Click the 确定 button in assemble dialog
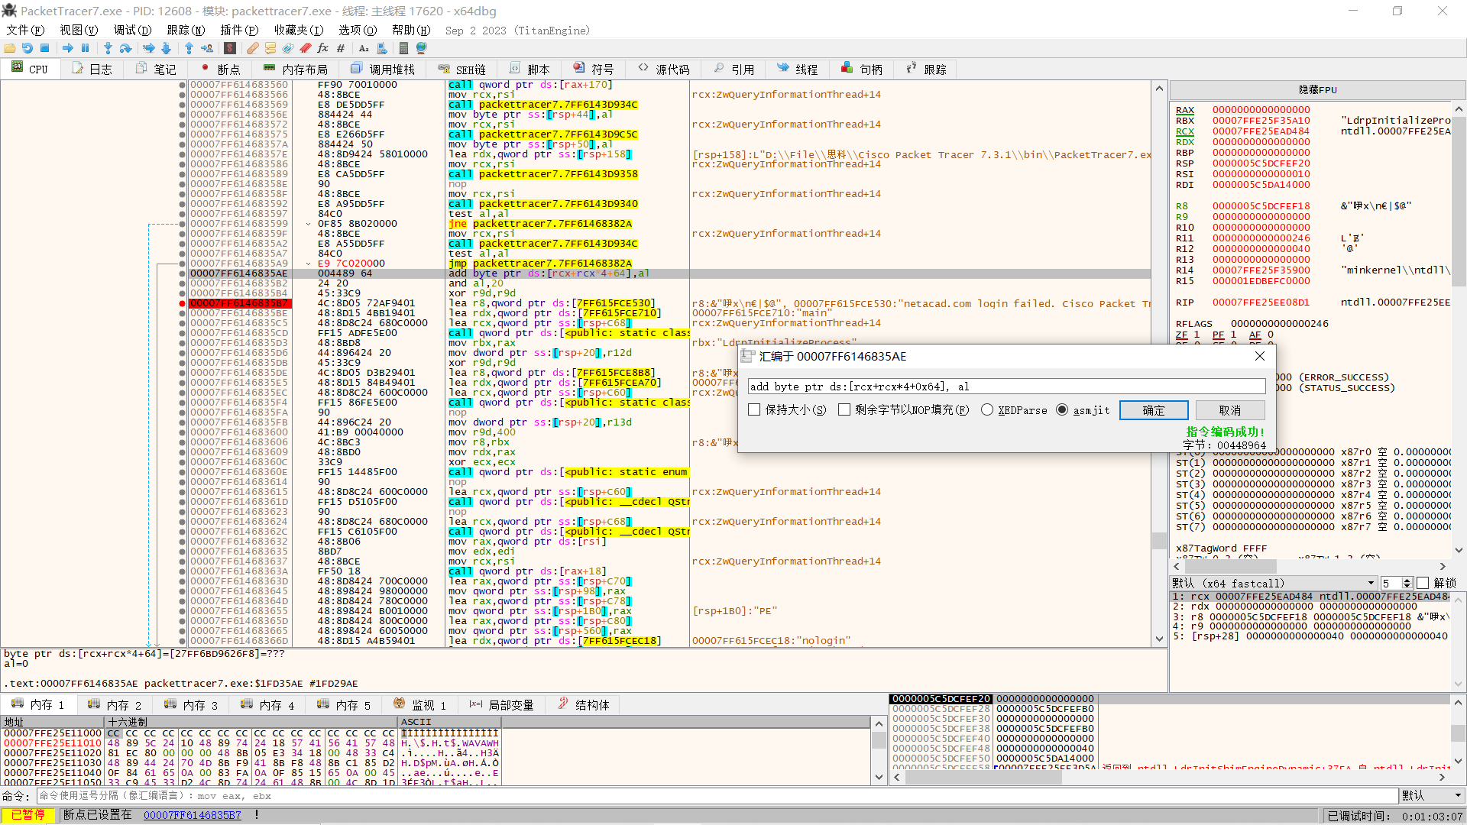This screenshot has height=825, width=1467. click(x=1153, y=410)
